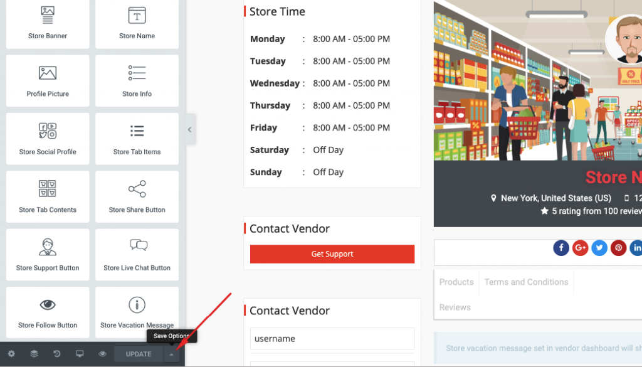This screenshot has width=642, height=367.
Task: Share via the Google Plus icon
Action: [x=580, y=248]
